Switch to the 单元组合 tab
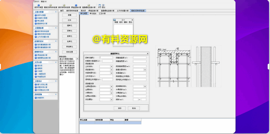The width and height of the screenshot is (270, 134). coord(93,13)
